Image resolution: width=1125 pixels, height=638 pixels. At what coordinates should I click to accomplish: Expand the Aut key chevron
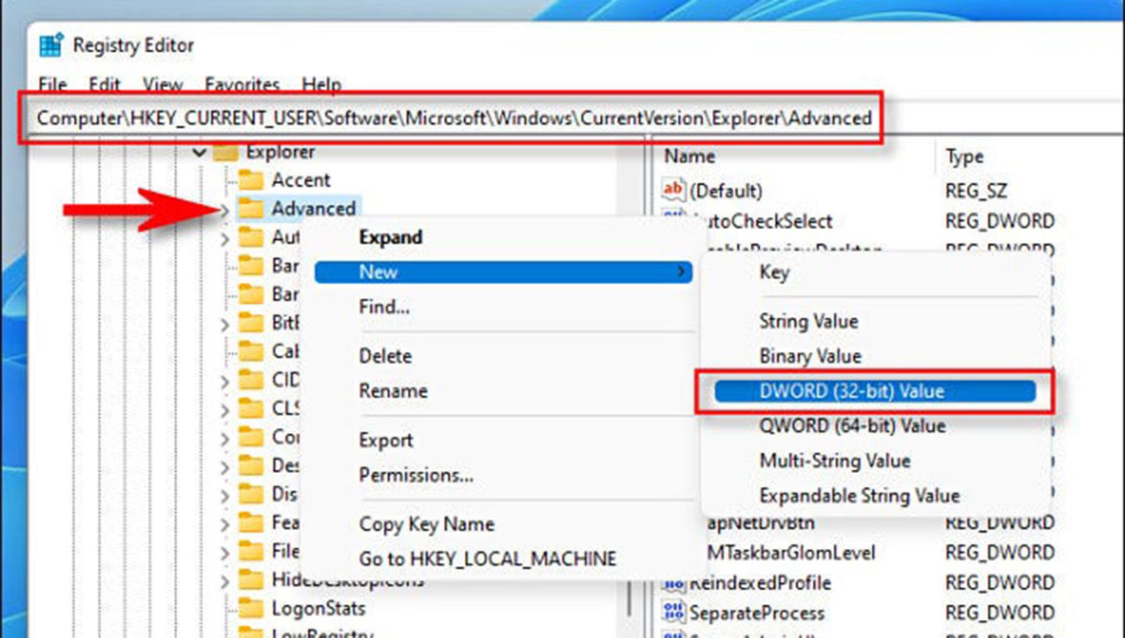click(x=225, y=239)
